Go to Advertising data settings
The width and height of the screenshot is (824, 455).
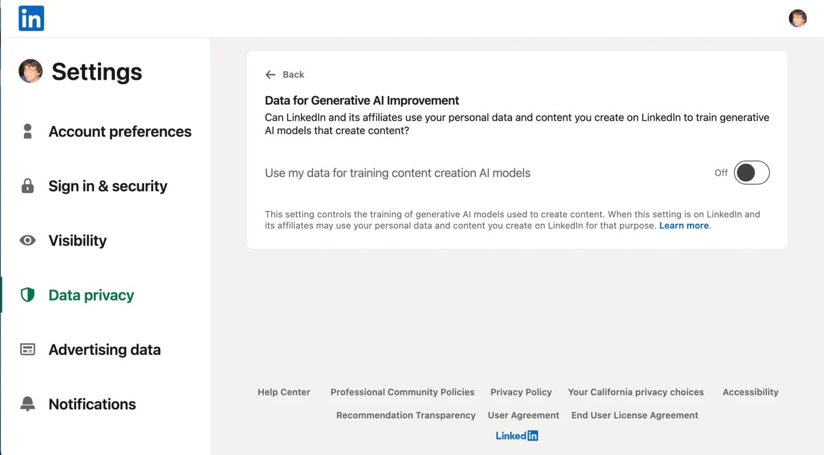tap(104, 350)
